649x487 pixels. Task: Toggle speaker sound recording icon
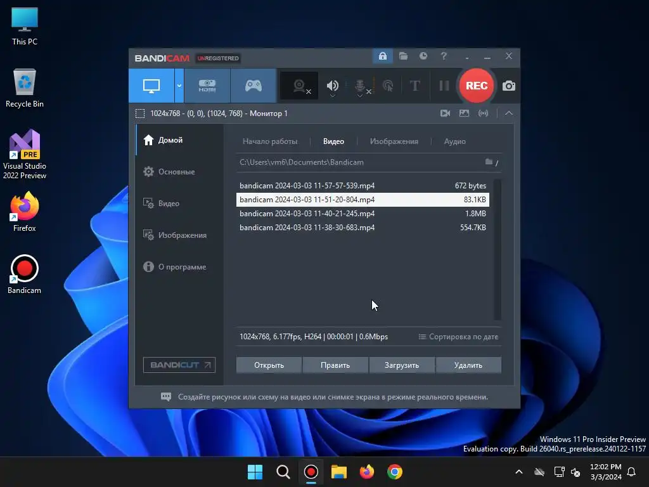click(332, 86)
